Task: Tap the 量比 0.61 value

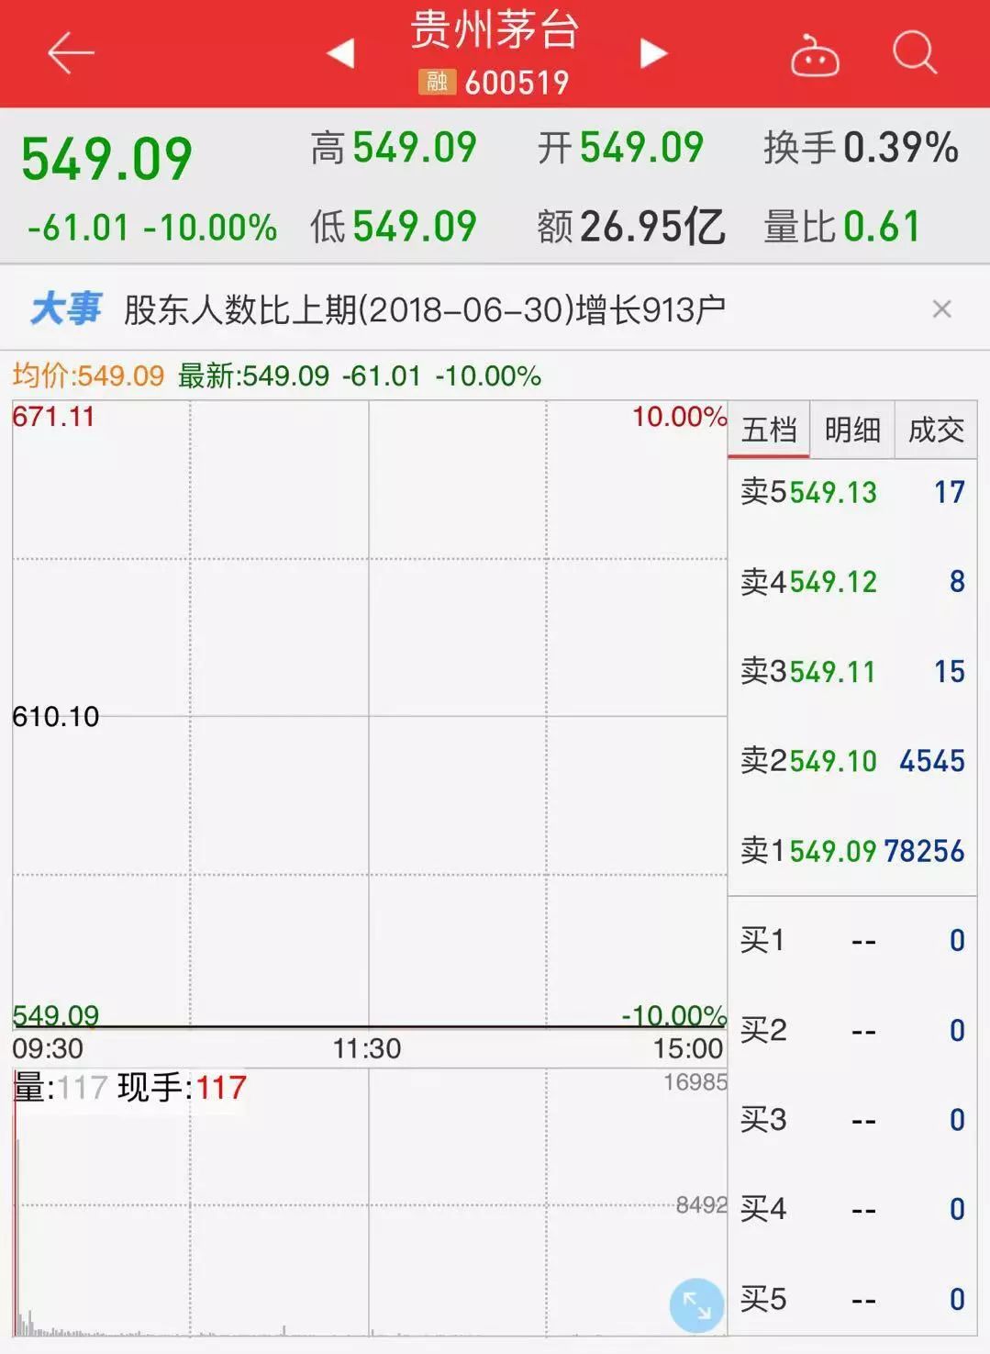Action: click(842, 227)
